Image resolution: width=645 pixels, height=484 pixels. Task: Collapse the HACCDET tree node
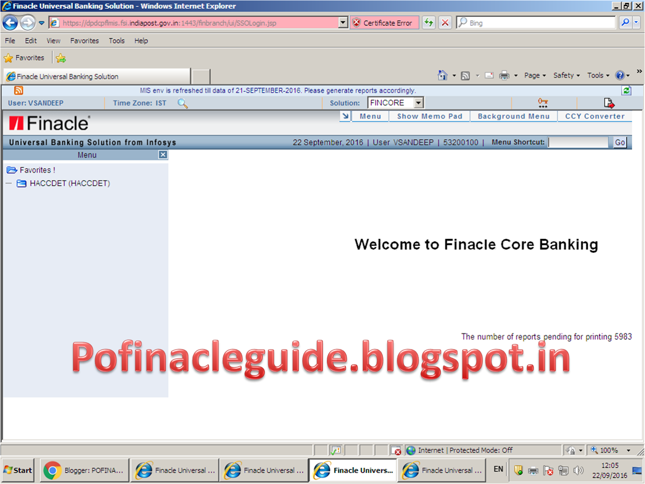point(8,184)
